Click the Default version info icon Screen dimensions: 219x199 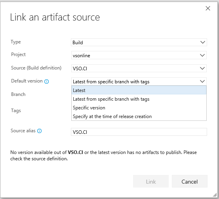point(46,81)
